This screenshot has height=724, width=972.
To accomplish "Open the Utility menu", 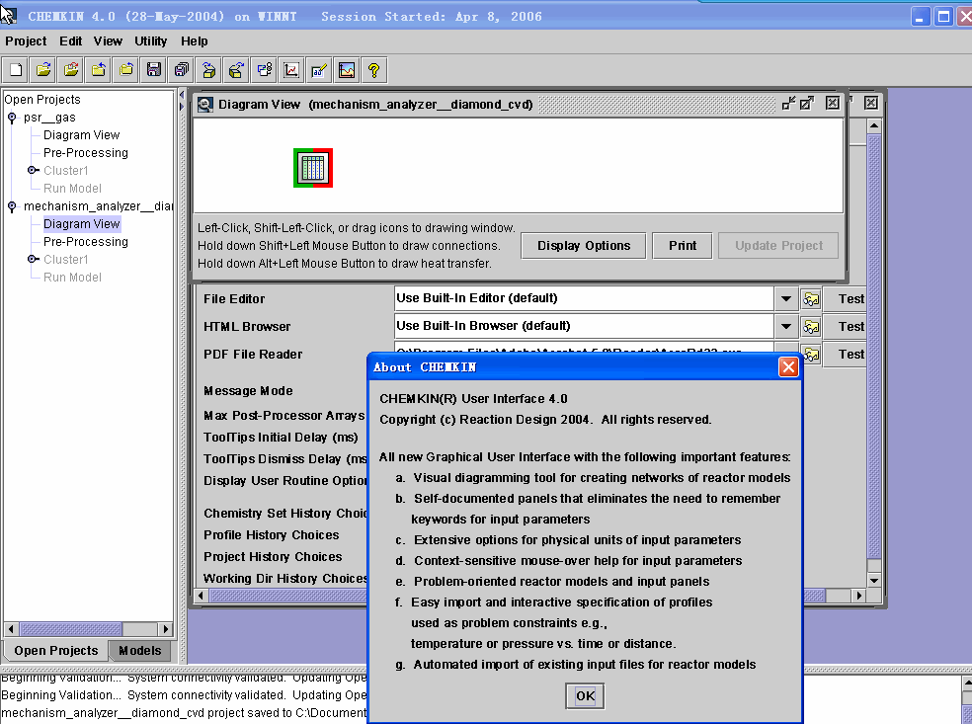I will tap(150, 40).
